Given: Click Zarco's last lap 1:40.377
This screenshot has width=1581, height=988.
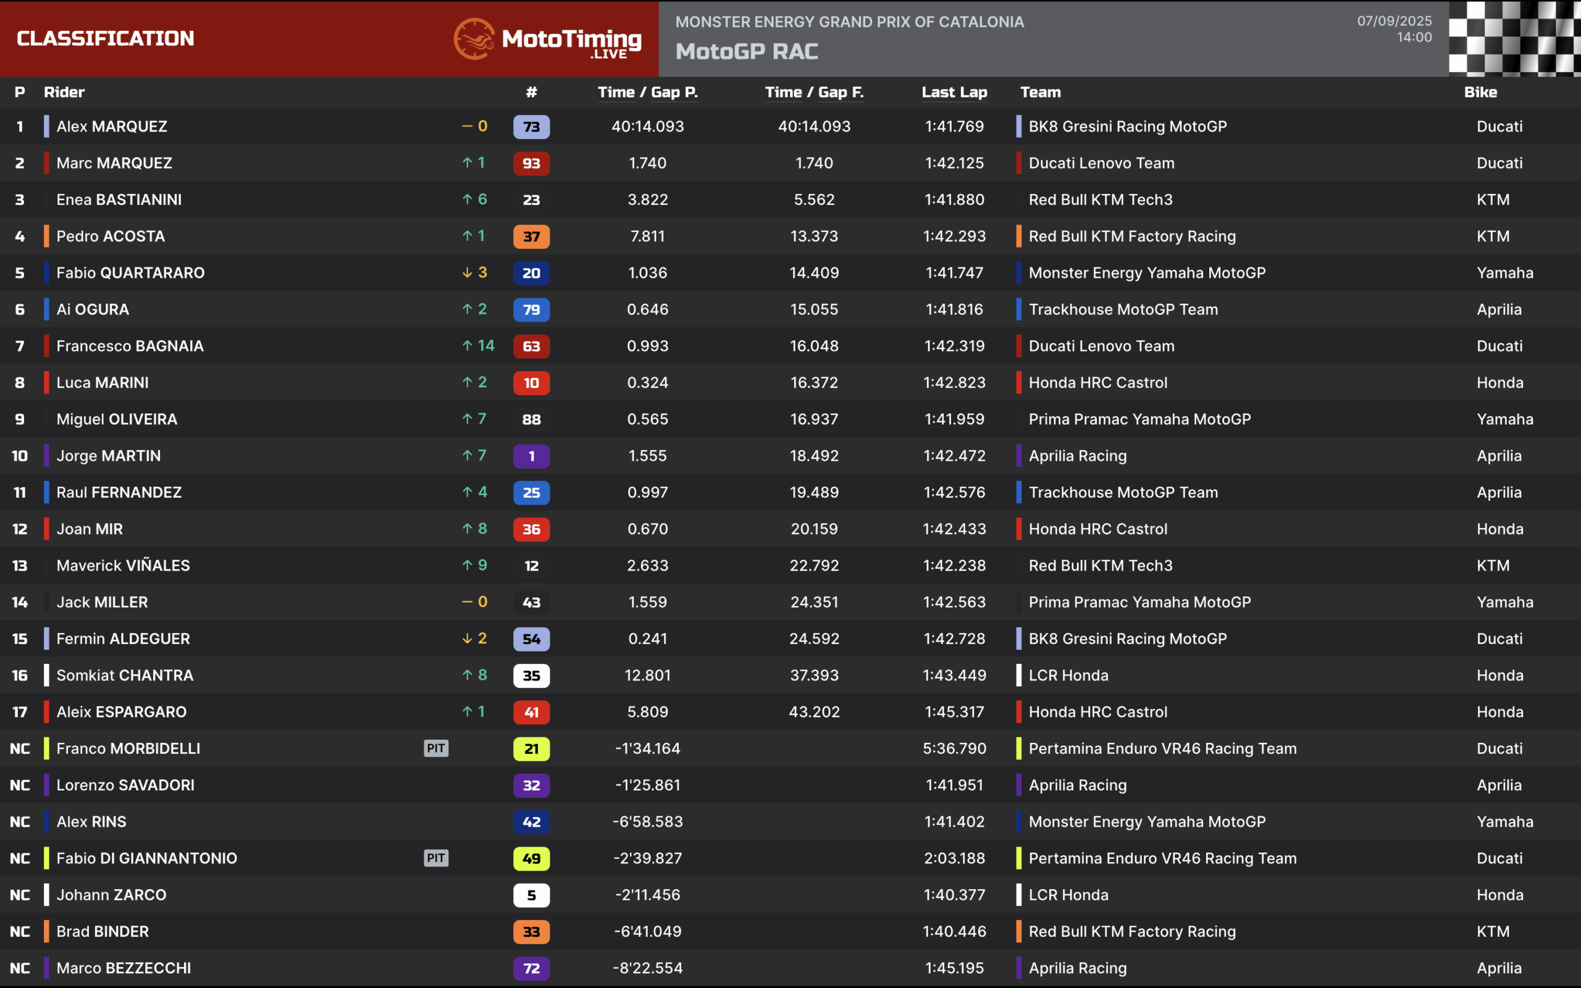Looking at the screenshot, I should pyautogui.click(x=954, y=895).
